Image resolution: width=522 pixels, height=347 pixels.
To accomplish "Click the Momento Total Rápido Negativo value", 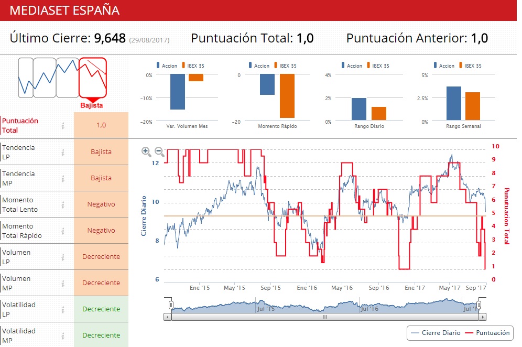I will point(101,231).
